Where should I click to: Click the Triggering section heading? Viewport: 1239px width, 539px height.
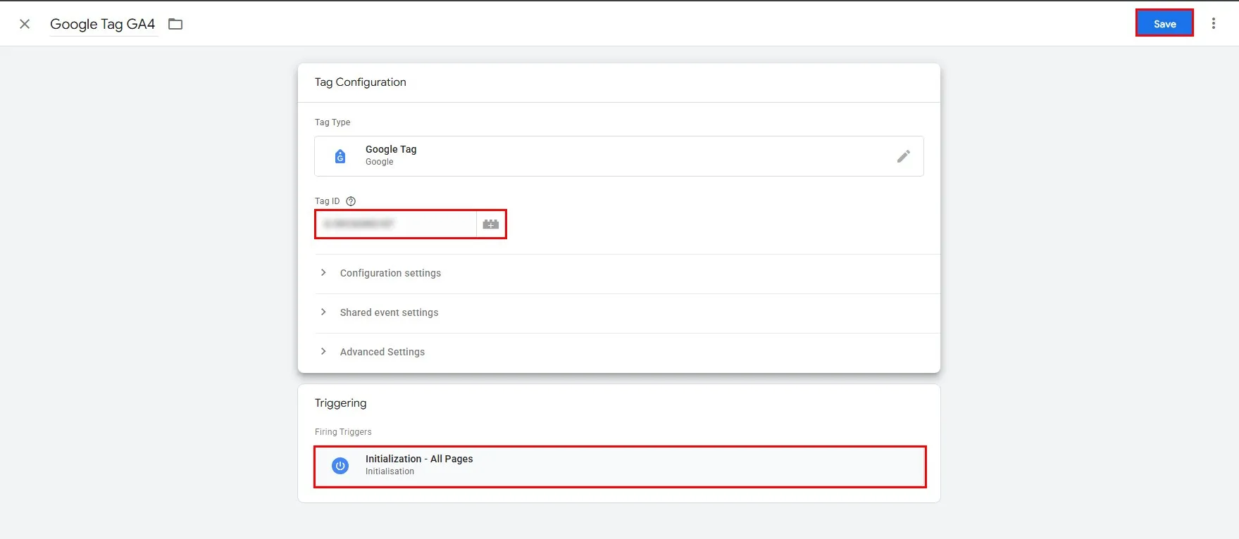pos(340,403)
